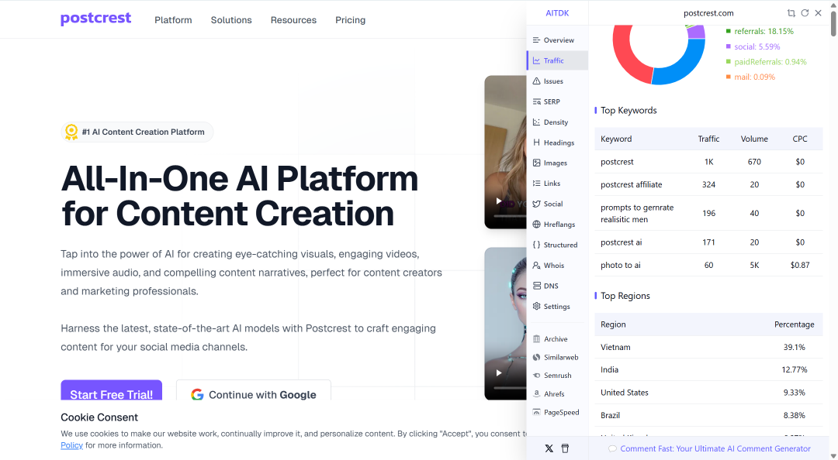Viewport: 838px width, 460px height.
Task: Open the AITDK Settings gear
Action: pos(557,307)
